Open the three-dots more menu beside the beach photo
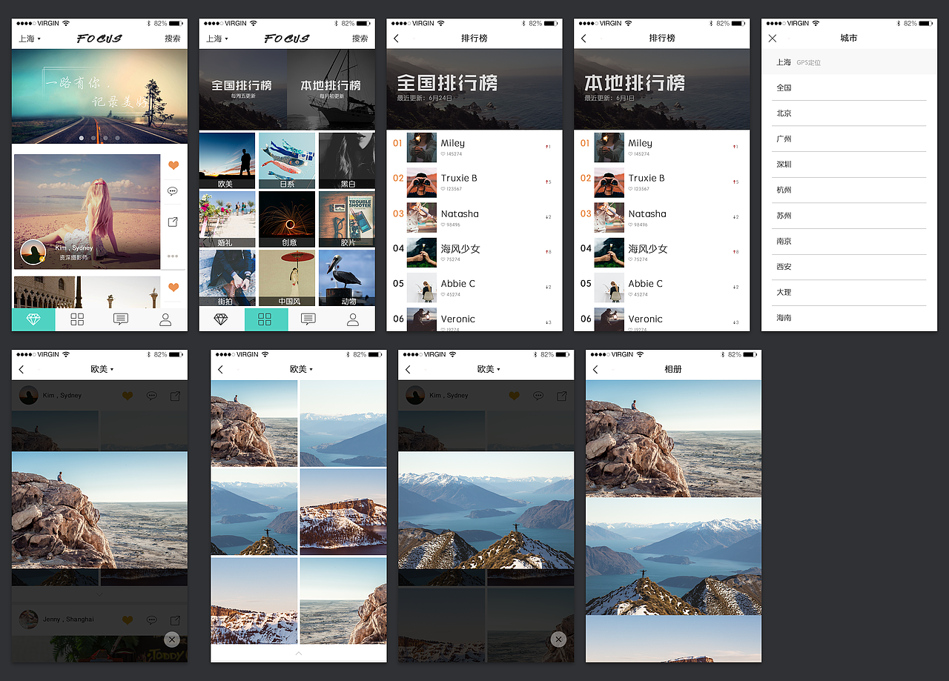This screenshot has width=949, height=681. (173, 256)
